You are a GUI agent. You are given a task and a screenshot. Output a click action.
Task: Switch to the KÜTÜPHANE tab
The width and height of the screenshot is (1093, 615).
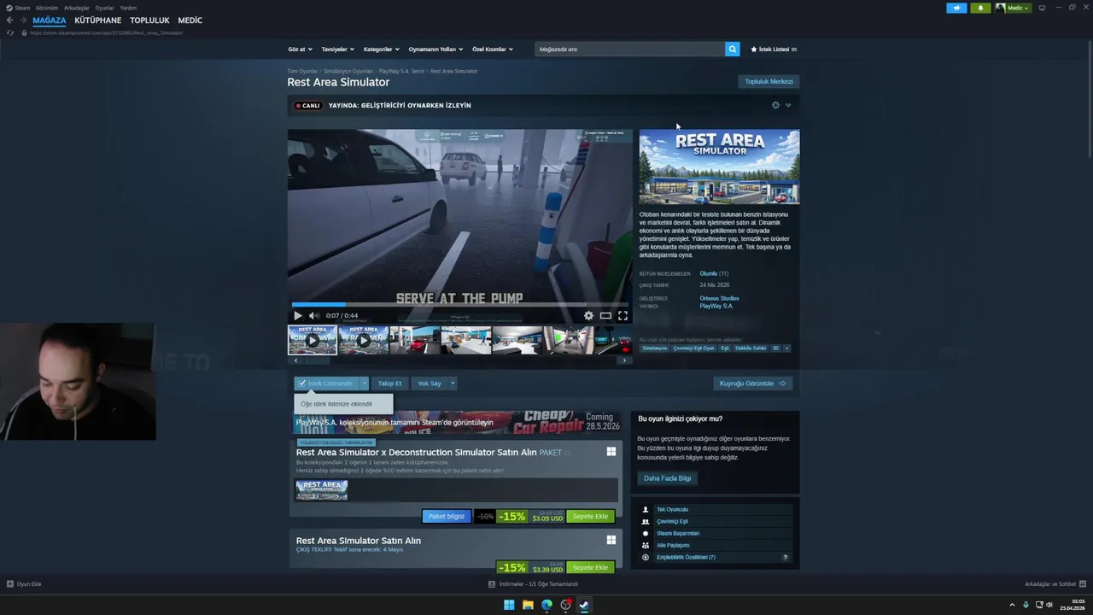98,20
